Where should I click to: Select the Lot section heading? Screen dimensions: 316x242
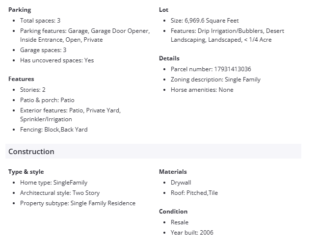tap(163, 10)
